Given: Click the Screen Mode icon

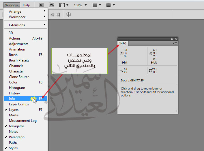Looking at the screenshot, I should pyautogui.click(x=108, y=5).
